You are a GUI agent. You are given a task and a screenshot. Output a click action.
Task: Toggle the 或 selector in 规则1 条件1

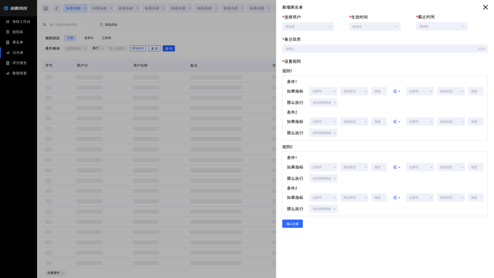pyautogui.click(x=396, y=92)
